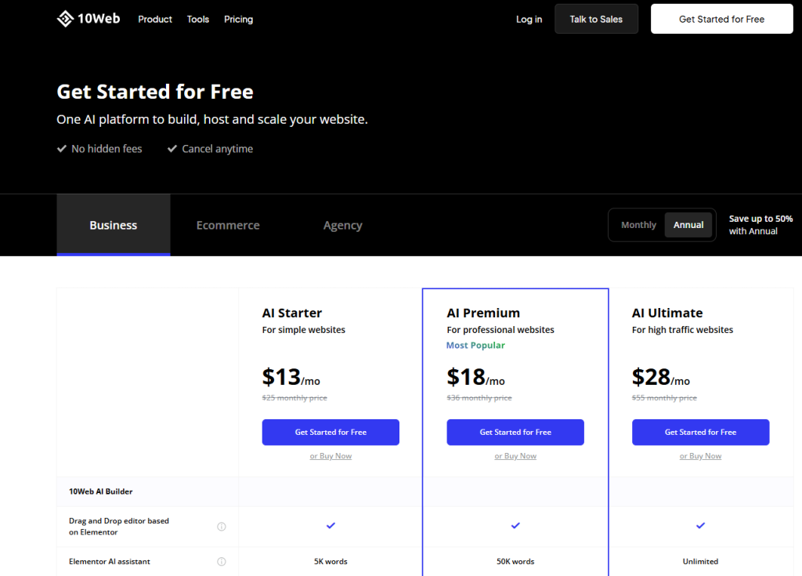Click 'For high traffic websites' subtitle
The image size is (802, 576).
(683, 330)
